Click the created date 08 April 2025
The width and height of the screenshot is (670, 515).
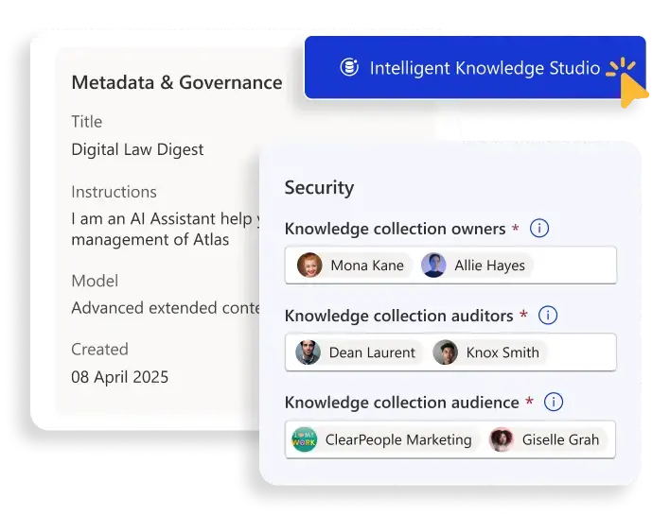tap(119, 377)
